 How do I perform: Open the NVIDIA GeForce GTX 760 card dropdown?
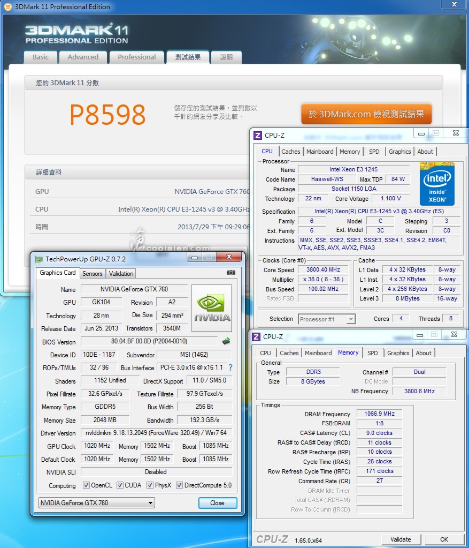pos(97,503)
